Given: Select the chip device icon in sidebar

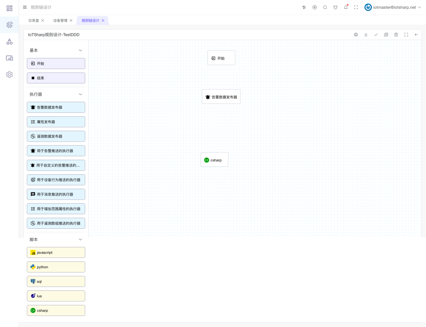Looking at the screenshot, I should click(x=9, y=25).
